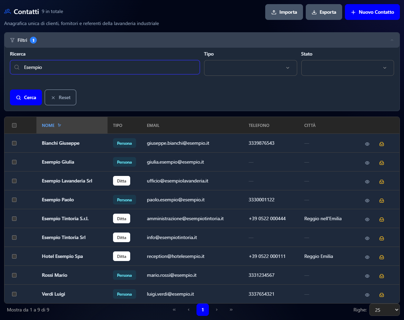Jump to the last page arrow
Screen dimensions: 404x320
tap(231, 310)
